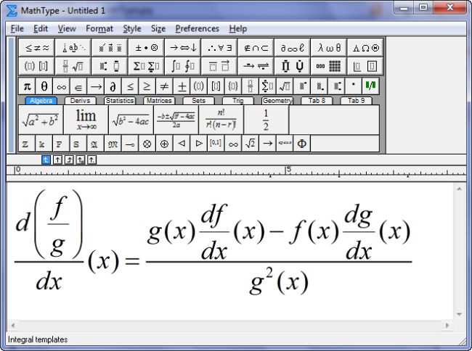Screen dimensions: 472x351
Task: Insert the lim x→∞ expression
Action: tap(86, 120)
